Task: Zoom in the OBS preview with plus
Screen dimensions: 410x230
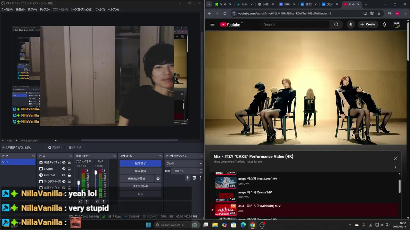Action: [16, 140]
